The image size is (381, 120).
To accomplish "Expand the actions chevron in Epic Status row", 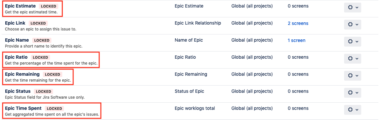I will (x=356, y=93).
